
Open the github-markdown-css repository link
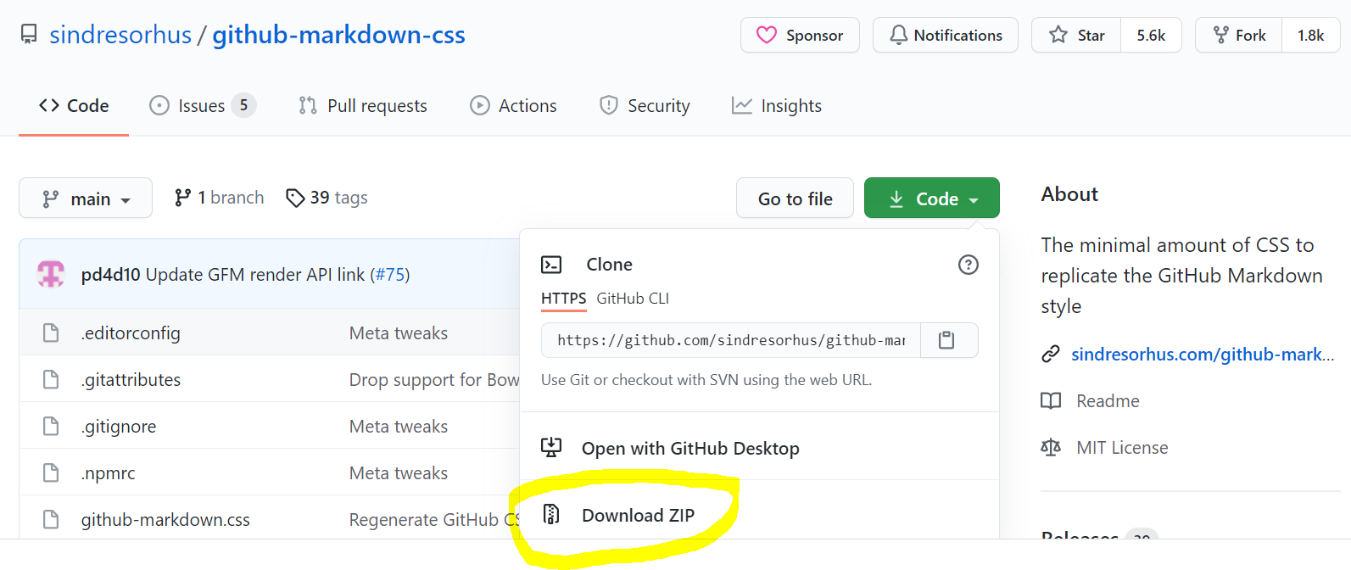(338, 35)
